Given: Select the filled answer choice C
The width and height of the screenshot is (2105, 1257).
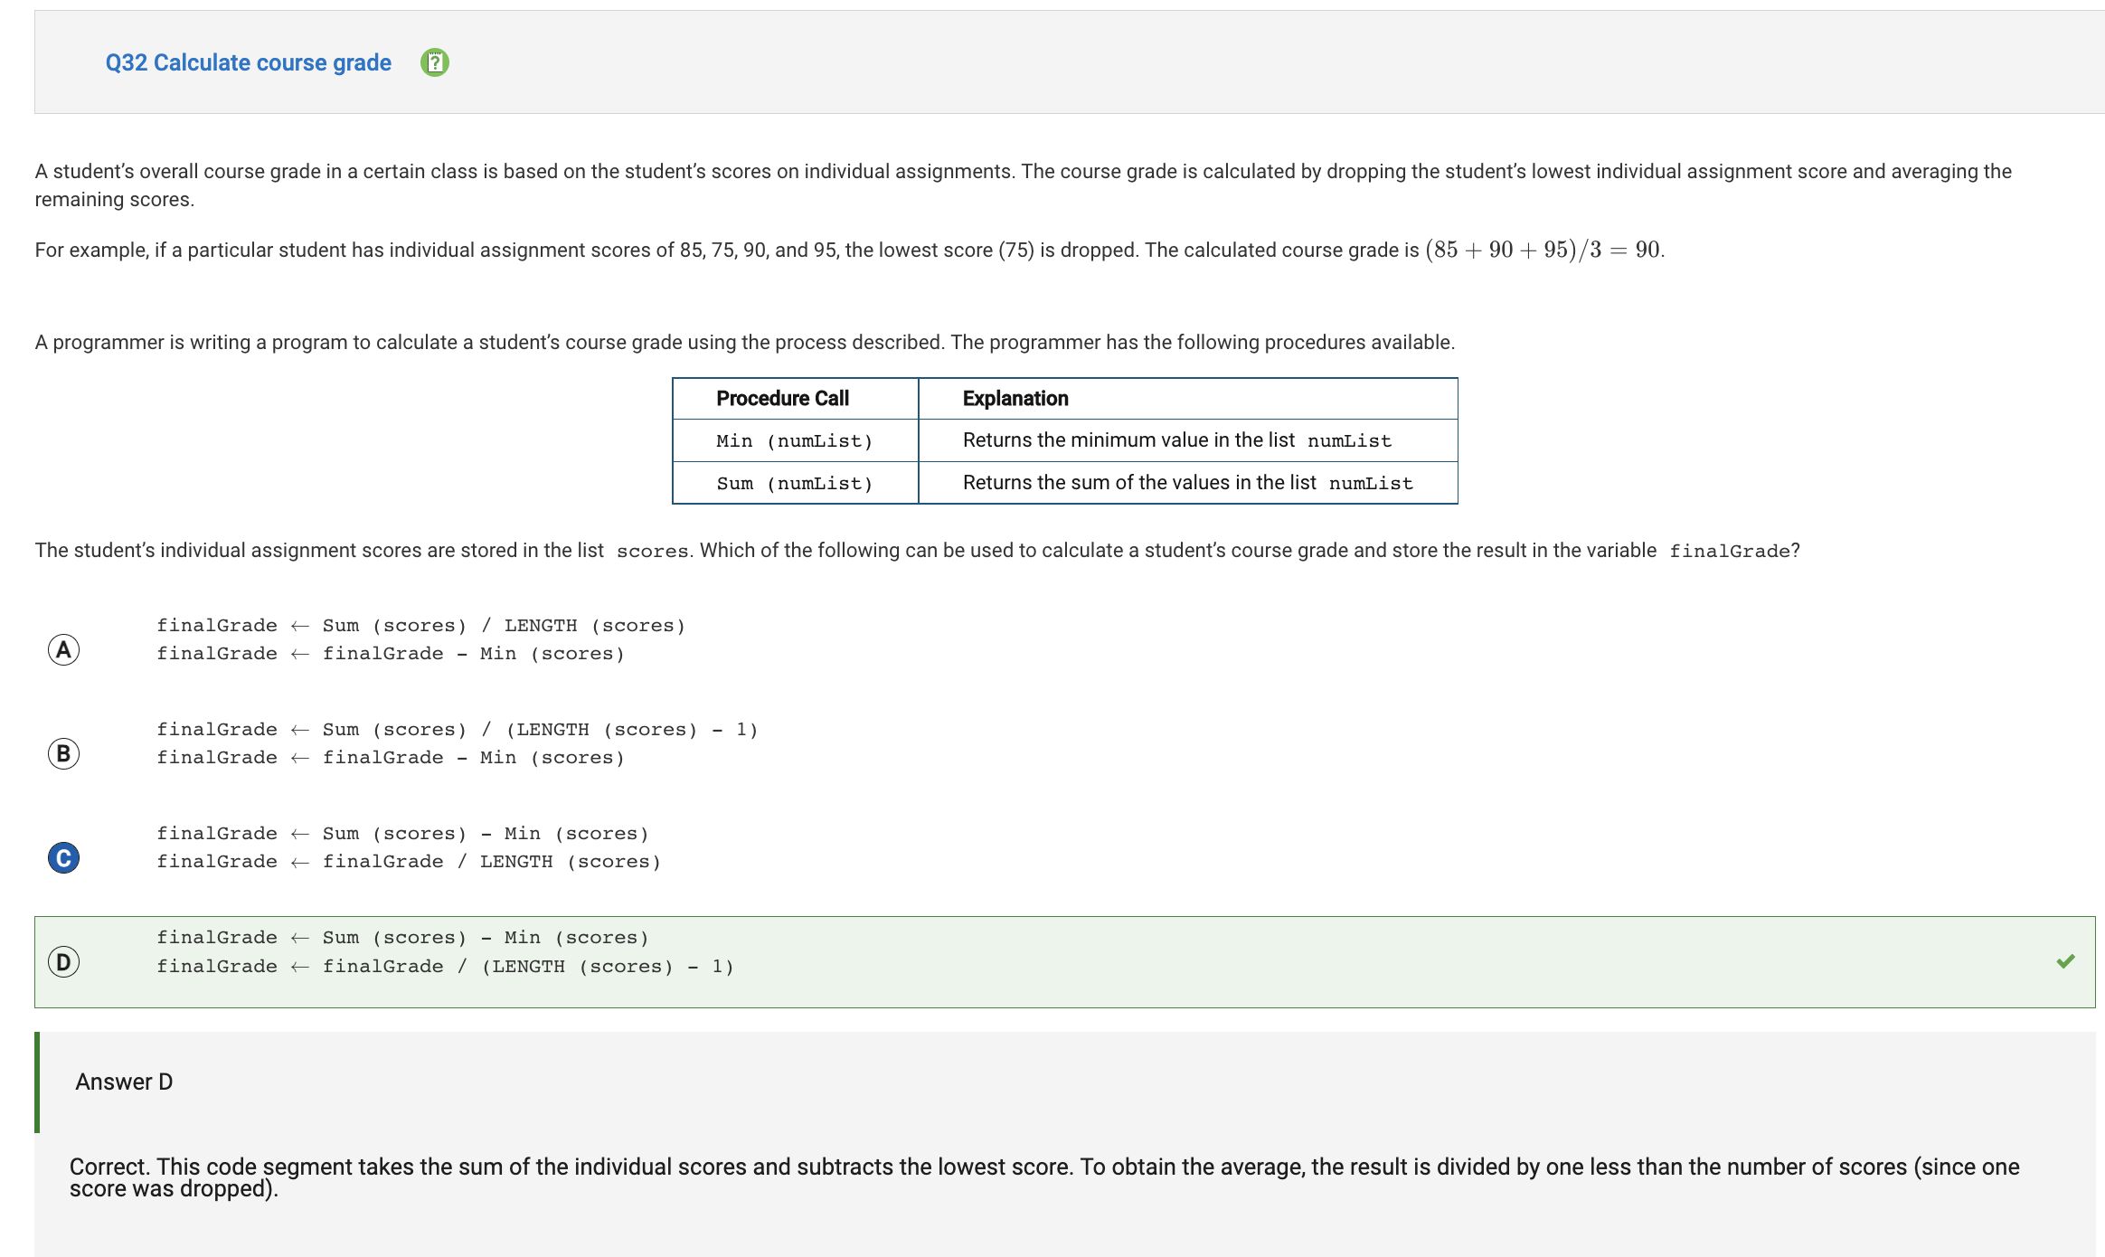Looking at the screenshot, I should pyautogui.click(x=63, y=857).
